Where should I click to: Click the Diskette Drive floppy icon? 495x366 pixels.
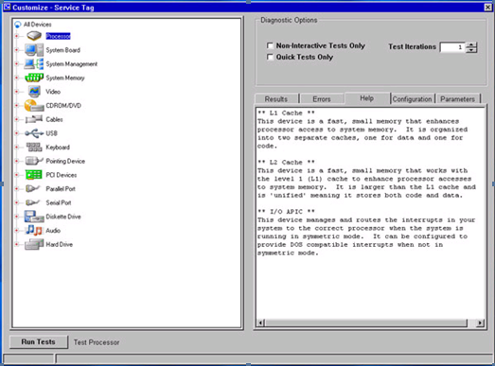pos(34,217)
